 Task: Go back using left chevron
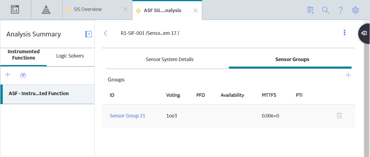tap(105, 33)
